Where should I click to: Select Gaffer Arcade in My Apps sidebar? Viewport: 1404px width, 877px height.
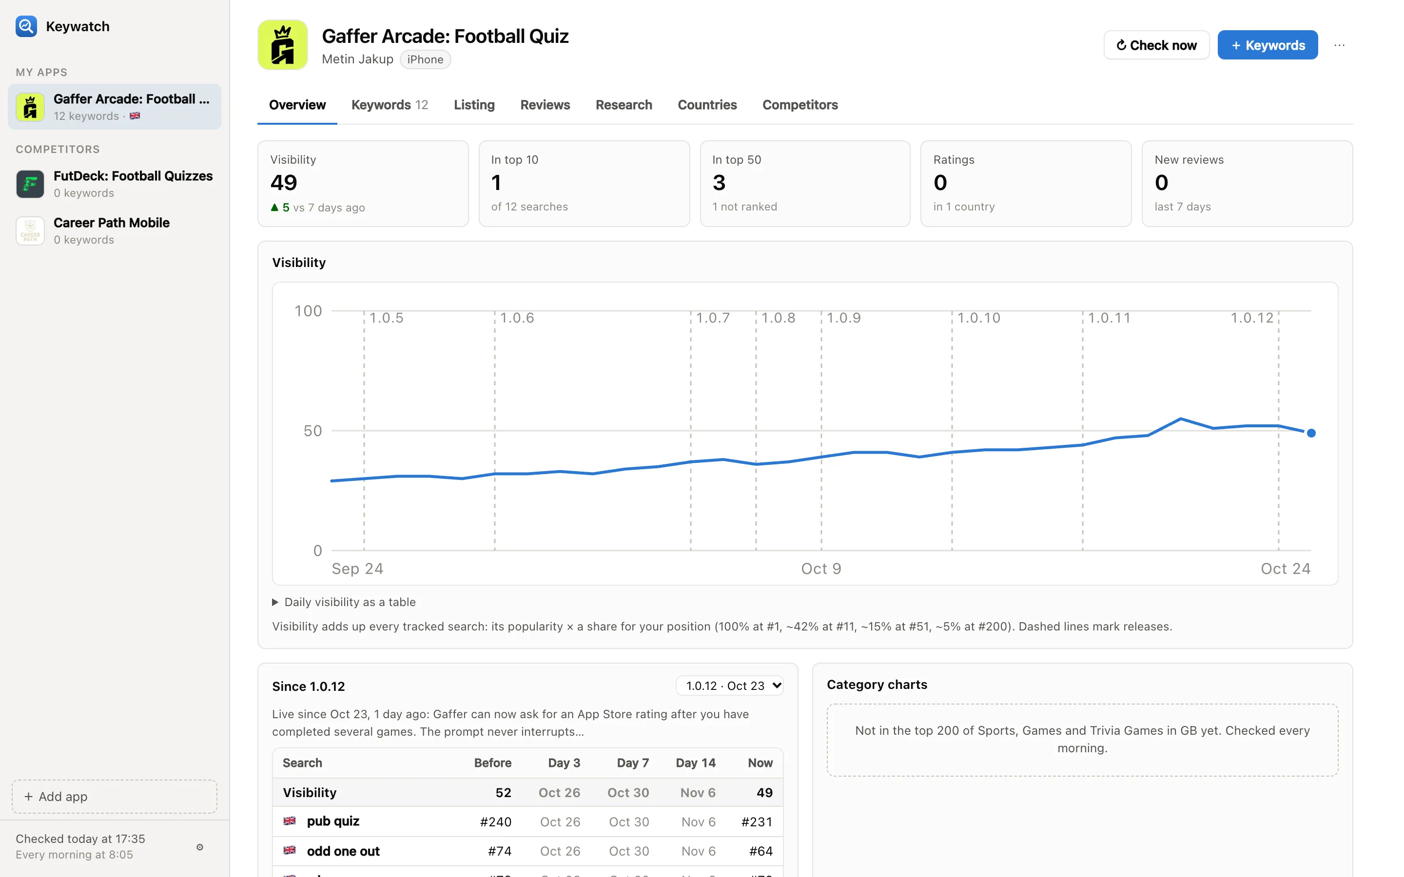(x=114, y=107)
